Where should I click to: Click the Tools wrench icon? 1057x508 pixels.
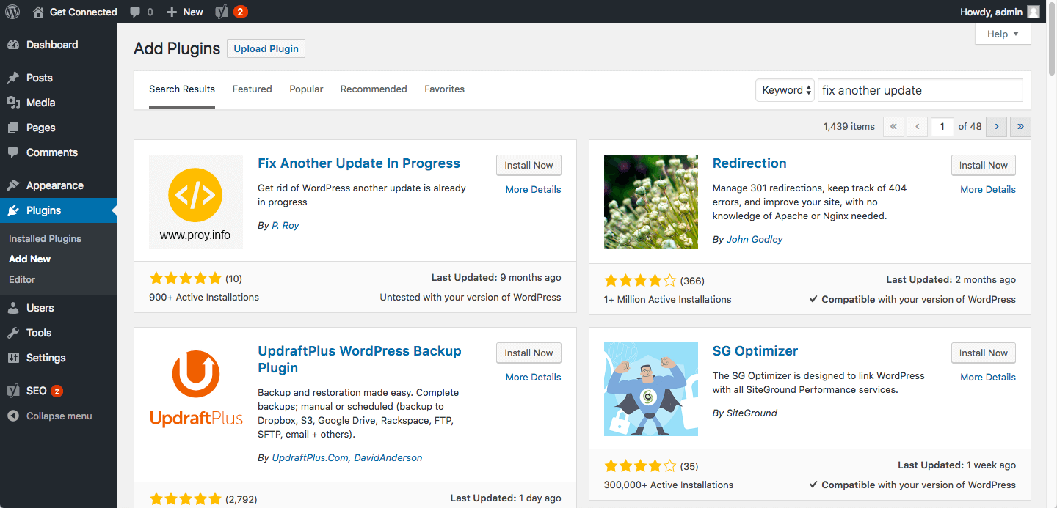click(x=13, y=333)
